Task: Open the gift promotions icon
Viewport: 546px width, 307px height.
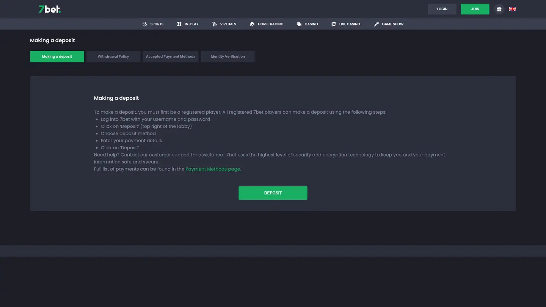Action: (x=499, y=9)
